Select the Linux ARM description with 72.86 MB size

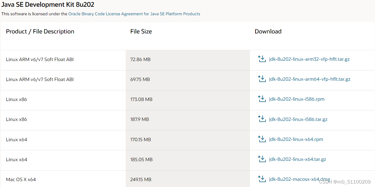point(40,59)
